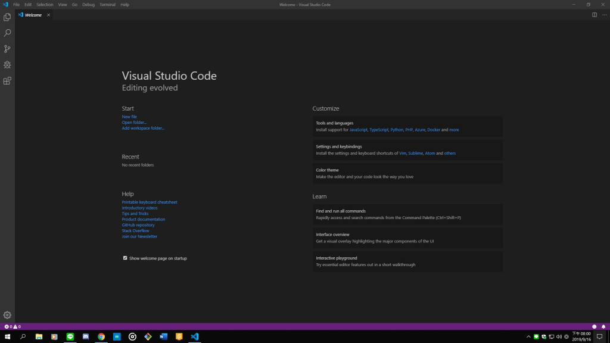Screen dimensions: 610x343
Task: Click Add workspace folder... link
Action: click(143, 128)
